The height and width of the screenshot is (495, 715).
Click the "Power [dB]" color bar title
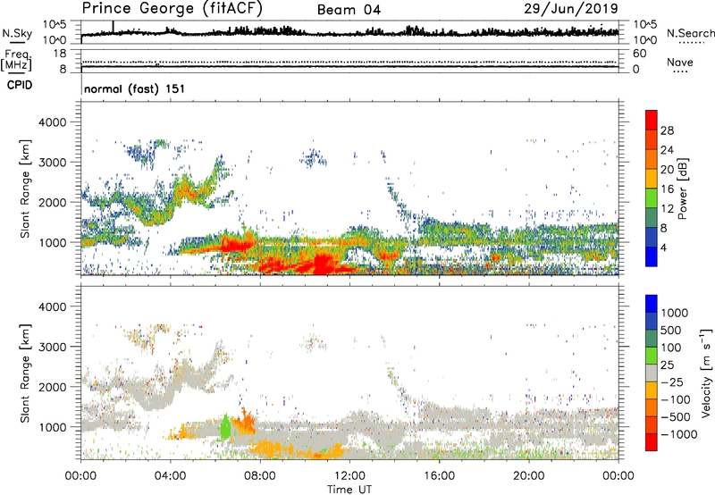tap(682, 189)
